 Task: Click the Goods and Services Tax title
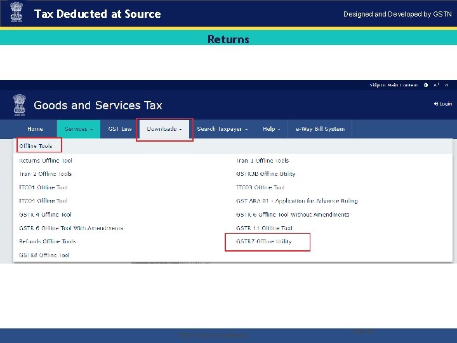[x=98, y=105]
